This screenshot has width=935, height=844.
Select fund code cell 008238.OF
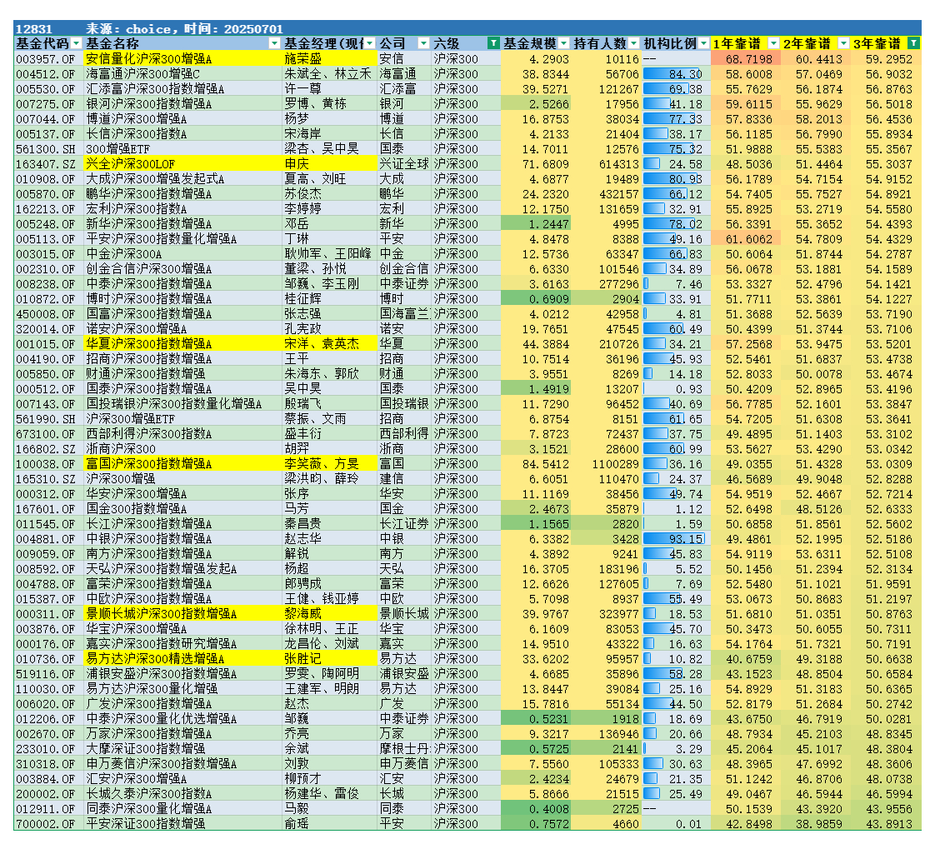48,284
